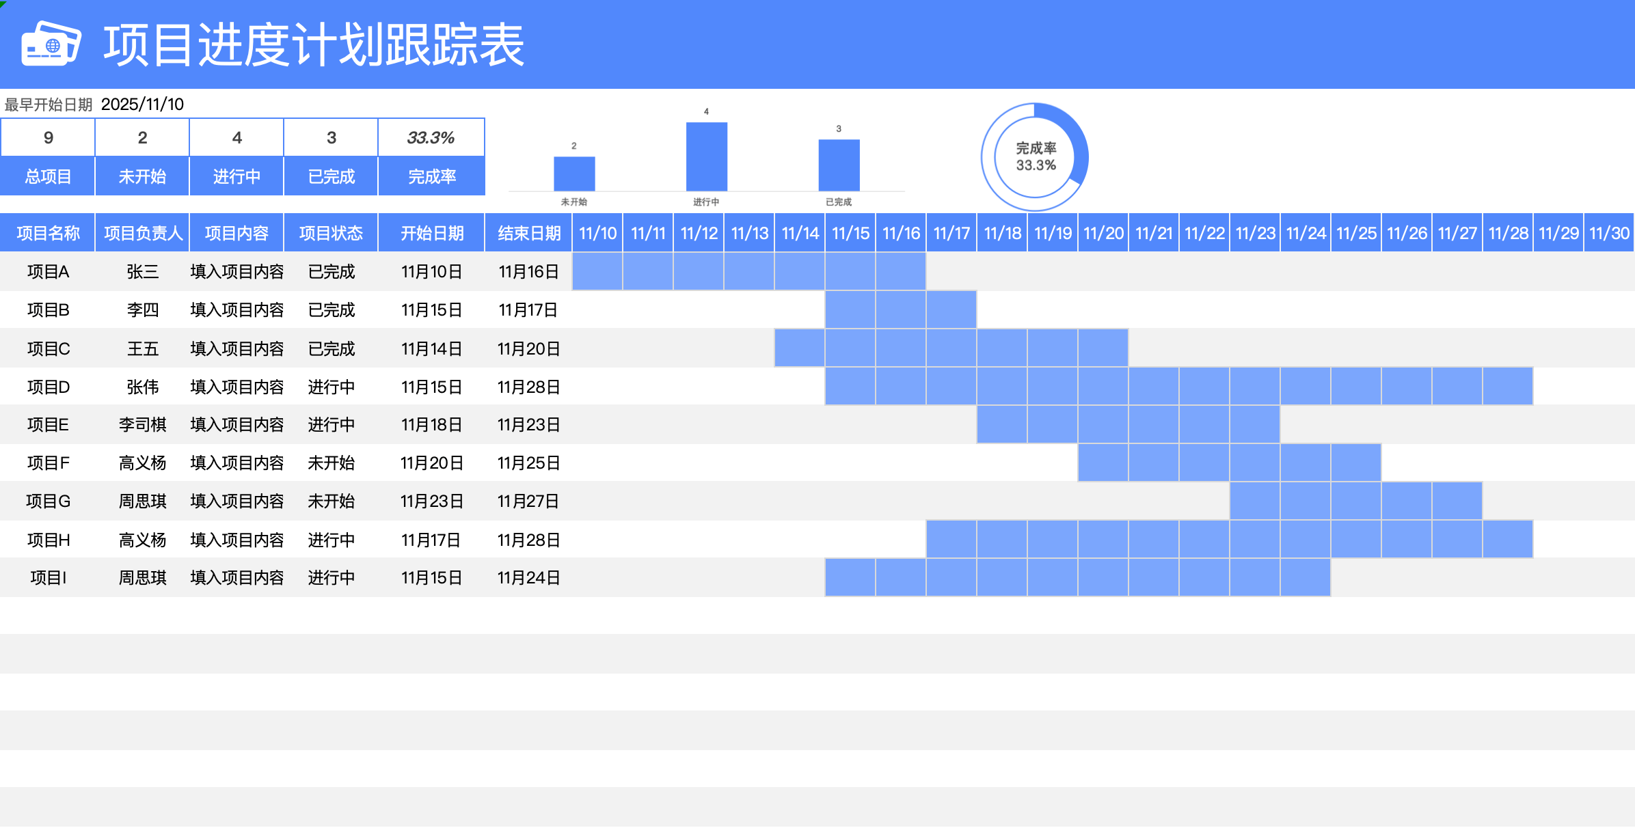The image size is (1635, 828).
Task: Select 项目G end date 11月27日
Action: pos(528,501)
